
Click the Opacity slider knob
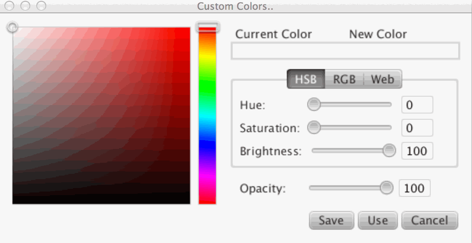387,188
